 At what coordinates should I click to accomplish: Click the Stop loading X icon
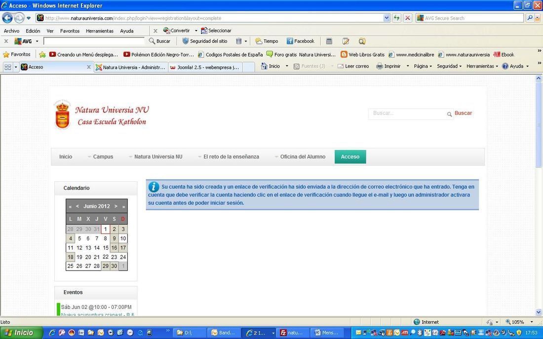(408, 18)
